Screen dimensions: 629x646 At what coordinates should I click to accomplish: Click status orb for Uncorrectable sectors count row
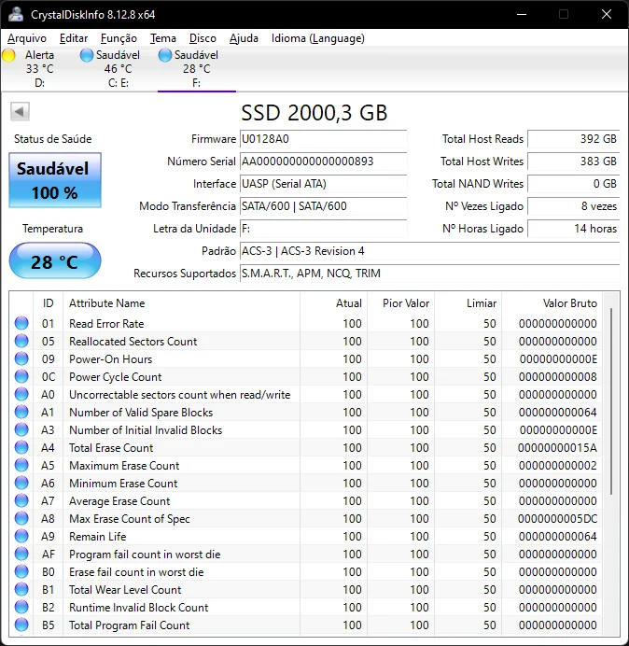[21, 394]
